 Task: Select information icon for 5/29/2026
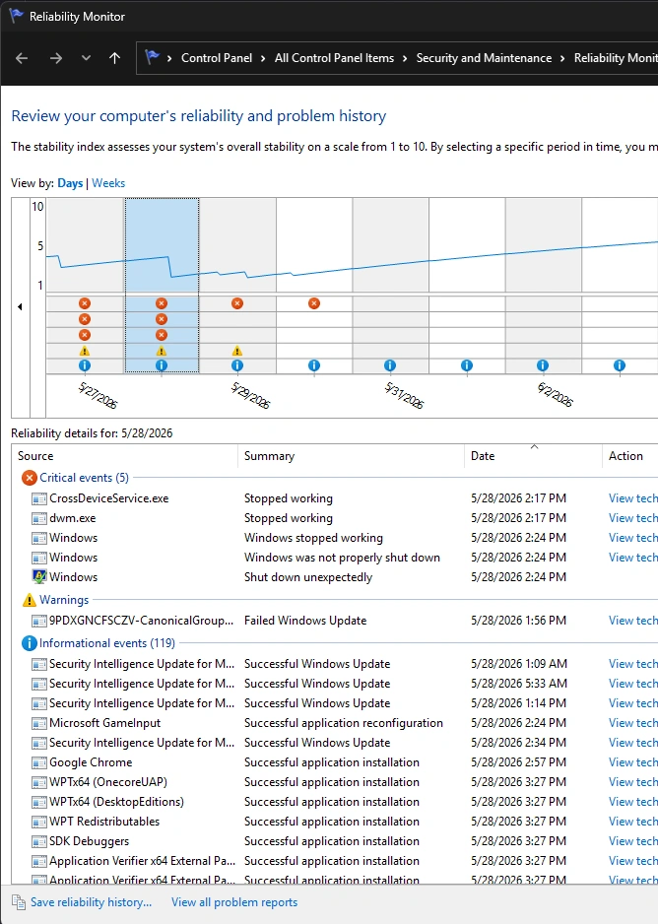click(237, 365)
